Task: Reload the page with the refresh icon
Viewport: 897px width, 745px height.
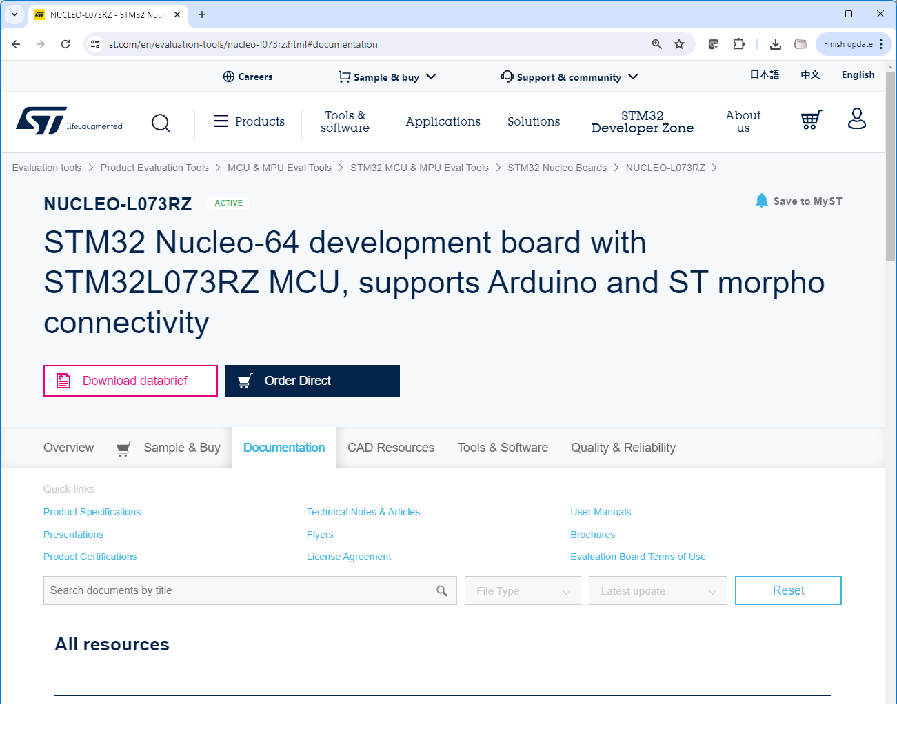Action: (x=65, y=43)
